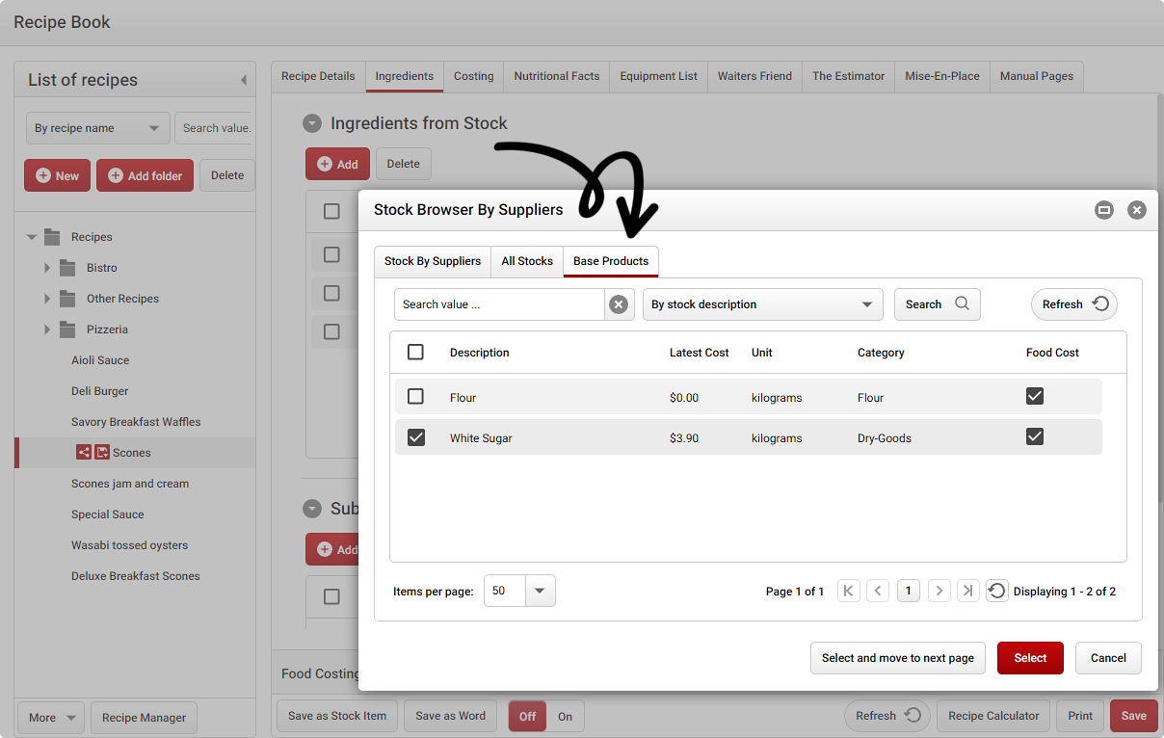Open the Manual Pages tab

pyautogui.click(x=1037, y=76)
